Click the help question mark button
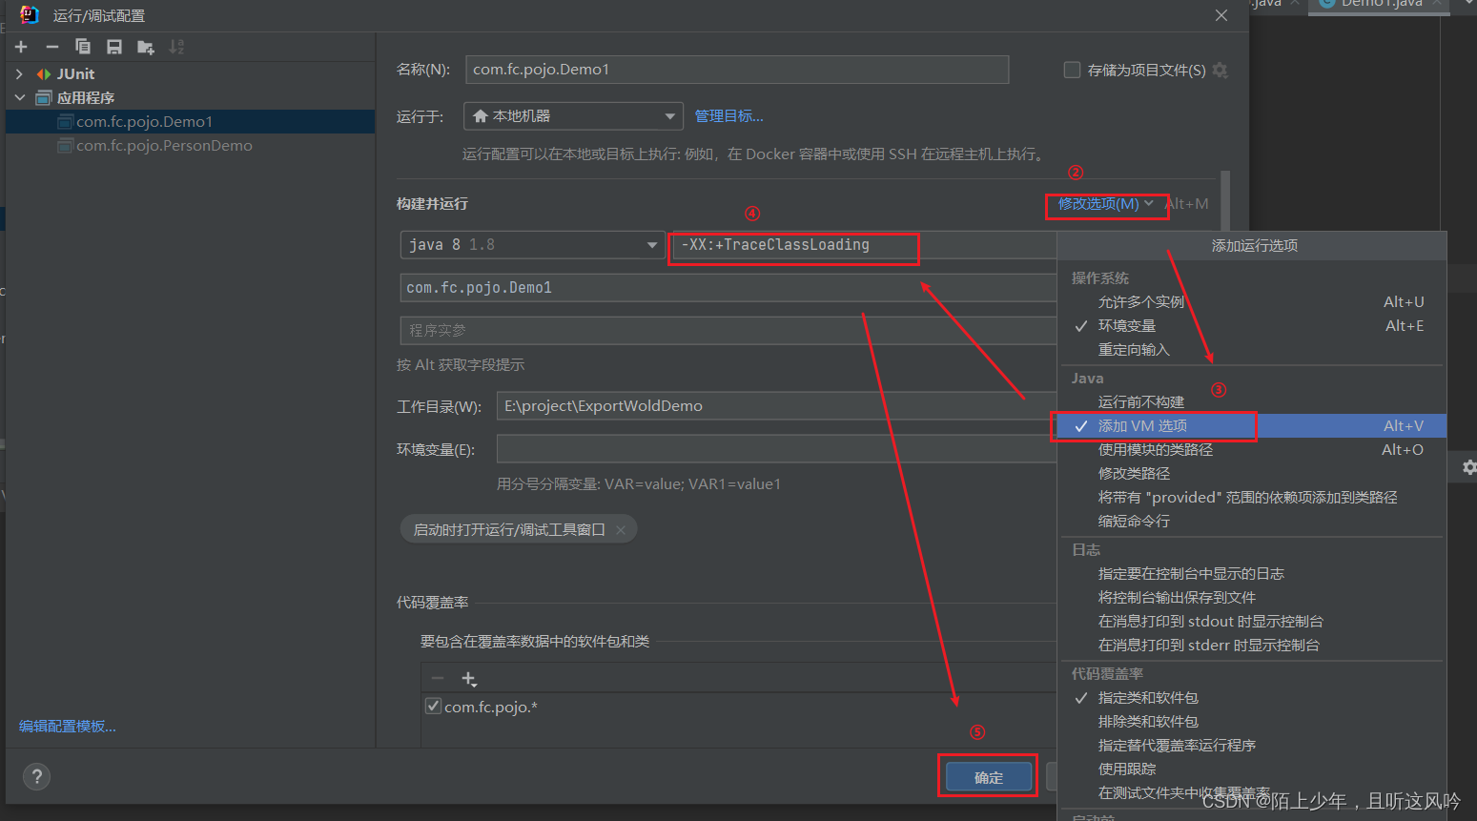Viewport: 1477px width, 821px height. 36,776
